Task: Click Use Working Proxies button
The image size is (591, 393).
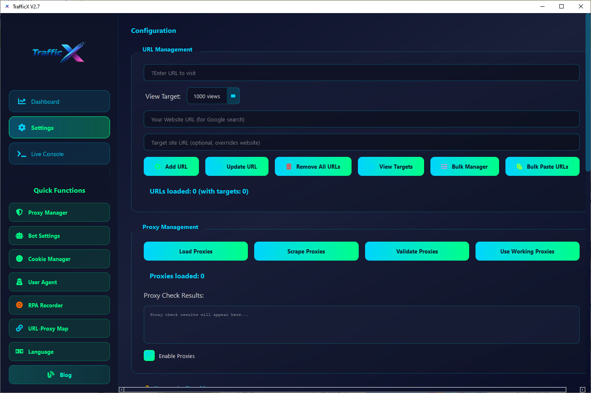Action: [x=527, y=251]
